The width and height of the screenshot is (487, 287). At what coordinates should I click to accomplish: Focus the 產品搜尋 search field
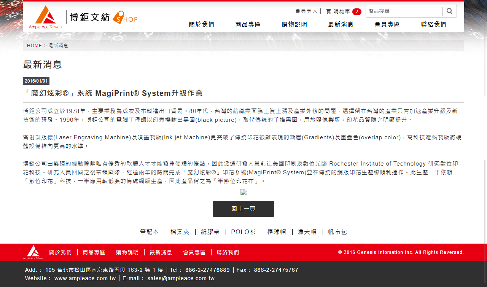point(404,11)
